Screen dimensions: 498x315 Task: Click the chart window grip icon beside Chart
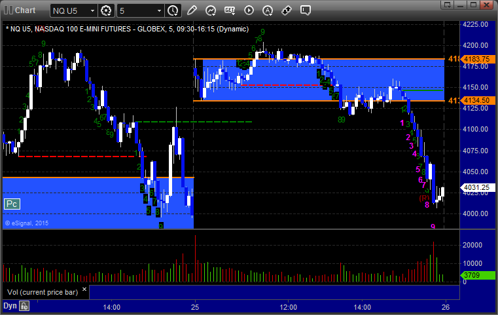pyautogui.click(x=9, y=10)
